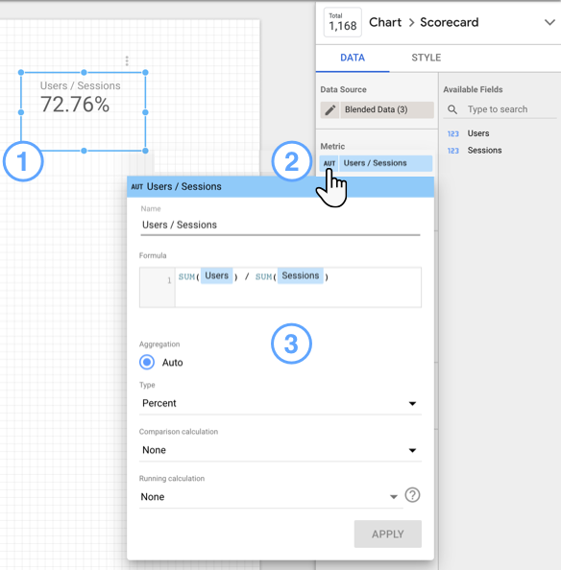Click the 123 type icon beside Users
Image resolution: width=561 pixels, height=570 pixels.
tap(453, 133)
